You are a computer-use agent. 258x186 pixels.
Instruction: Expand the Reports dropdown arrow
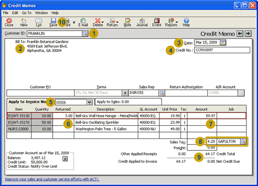(x=176, y=22)
